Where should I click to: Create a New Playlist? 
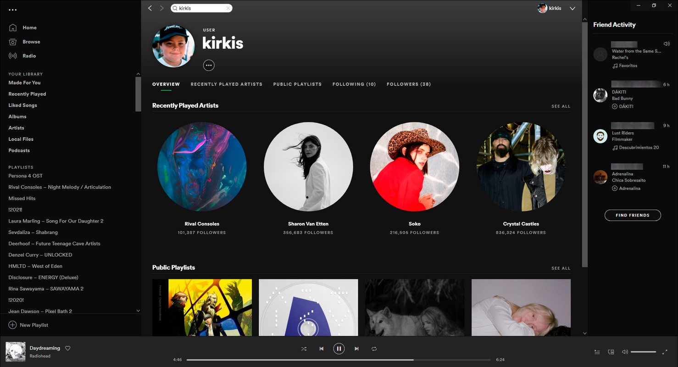click(28, 325)
